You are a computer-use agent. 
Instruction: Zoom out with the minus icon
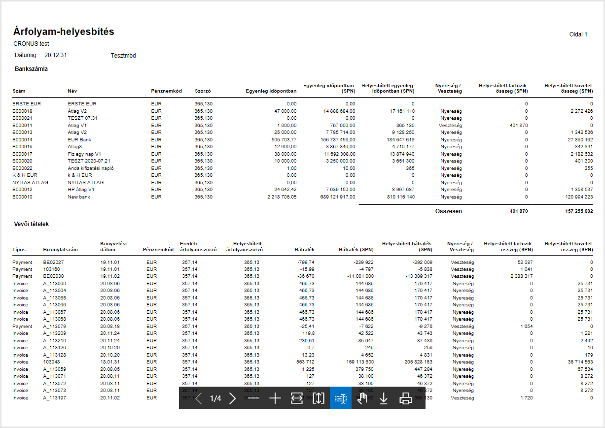[x=253, y=398]
